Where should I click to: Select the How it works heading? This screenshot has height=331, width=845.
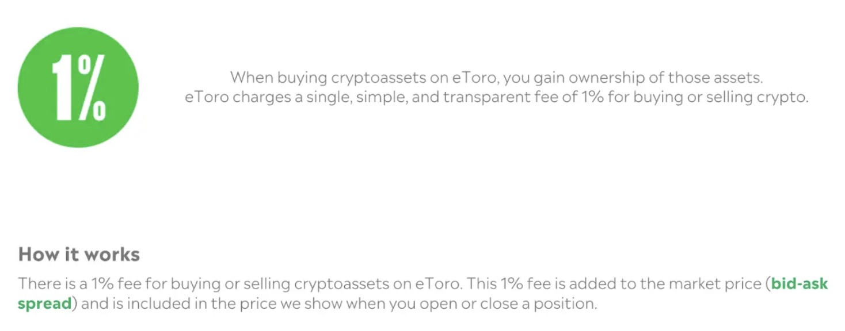pyautogui.click(x=79, y=255)
